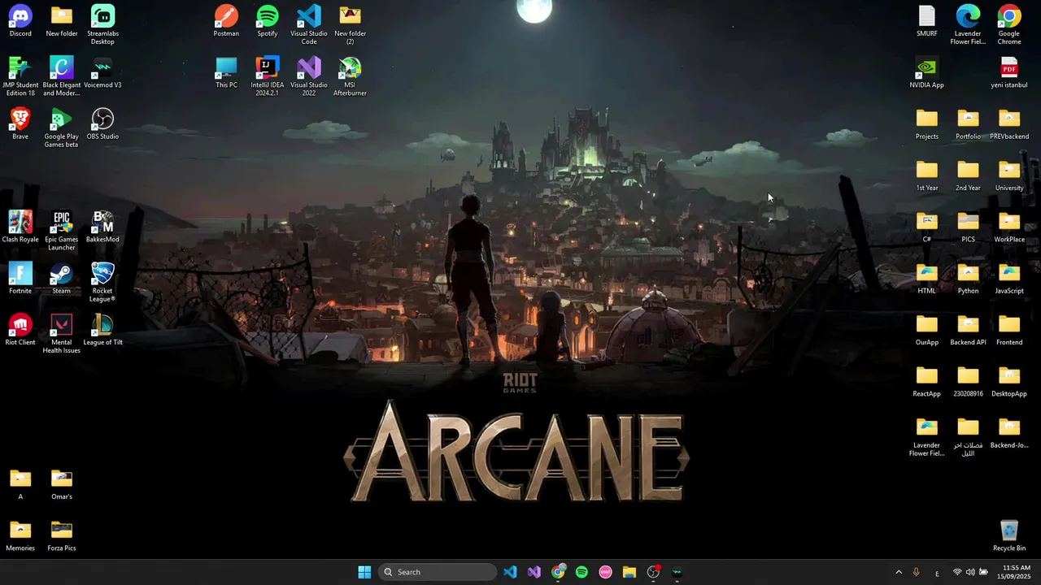Screen dimensions: 1041x585
Task: Click the Brave browser shortcut
Action: tap(20, 123)
